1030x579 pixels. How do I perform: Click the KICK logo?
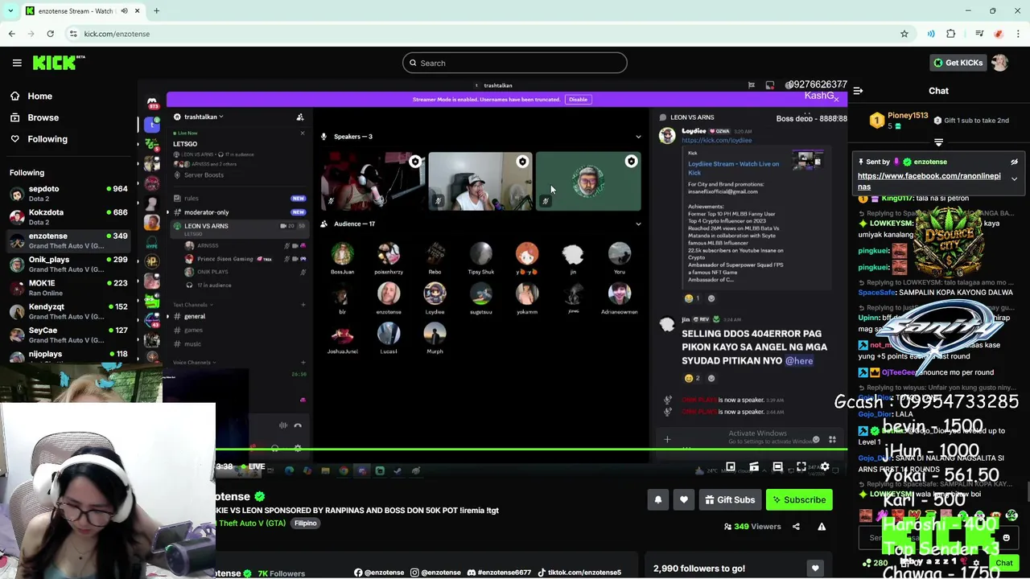tap(59, 63)
